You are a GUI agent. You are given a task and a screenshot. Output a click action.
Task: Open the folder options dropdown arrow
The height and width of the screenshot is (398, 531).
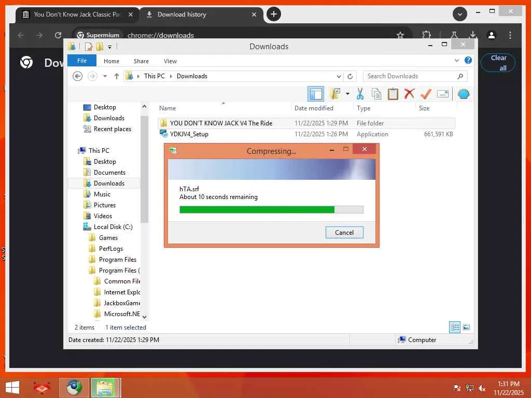click(347, 94)
